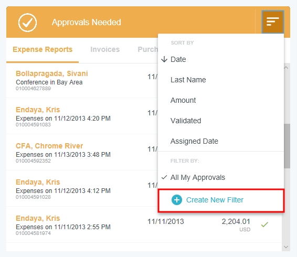Click the vertical scrollbar thumb
The height and width of the screenshot is (257, 297).
[x=287, y=146]
